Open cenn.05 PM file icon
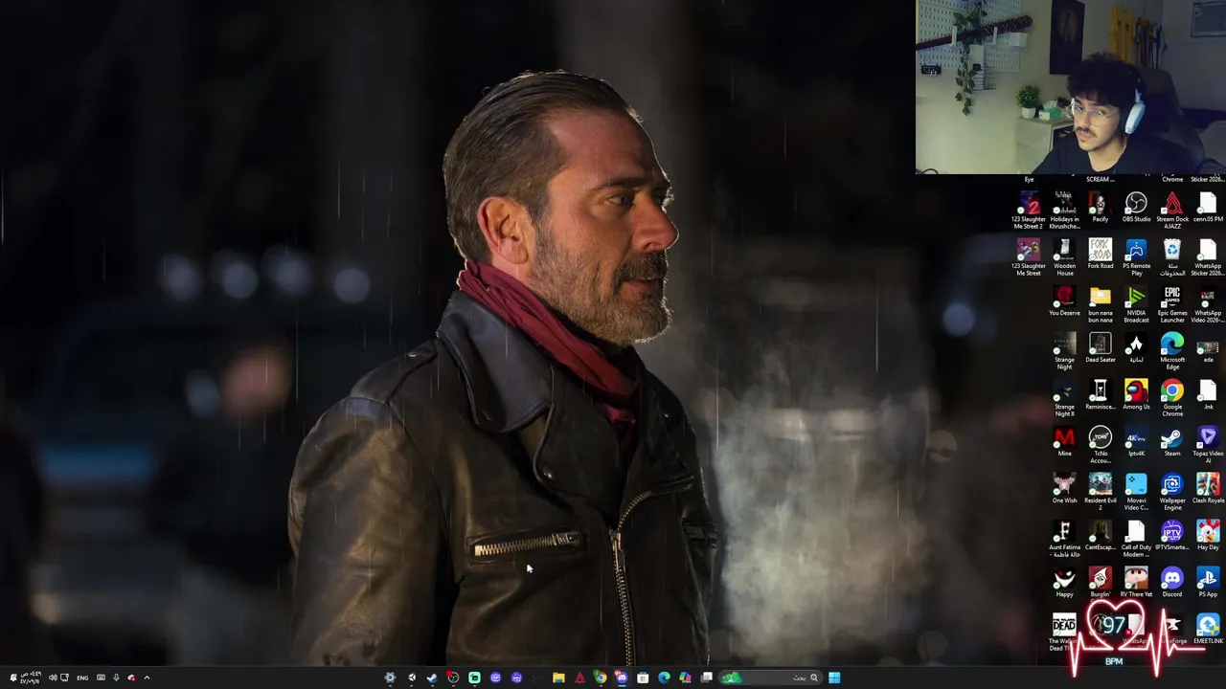Viewport: 1226px width, 689px height. pos(1208,208)
